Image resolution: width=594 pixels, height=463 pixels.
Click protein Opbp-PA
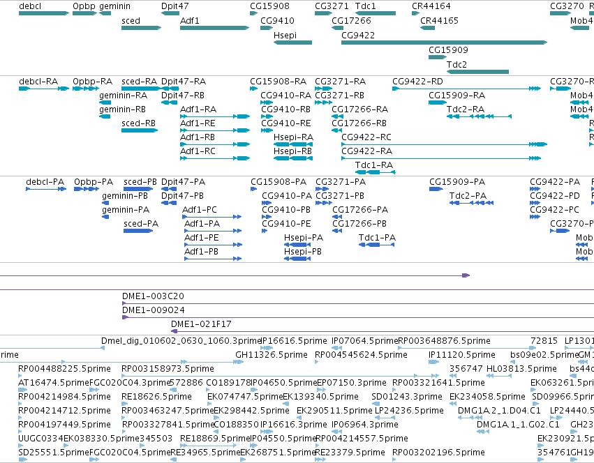pos(87,189)
